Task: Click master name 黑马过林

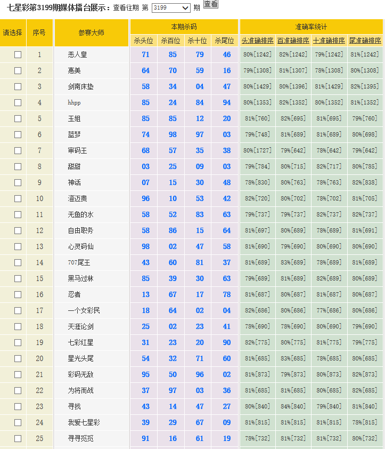Action: [80, 278]
